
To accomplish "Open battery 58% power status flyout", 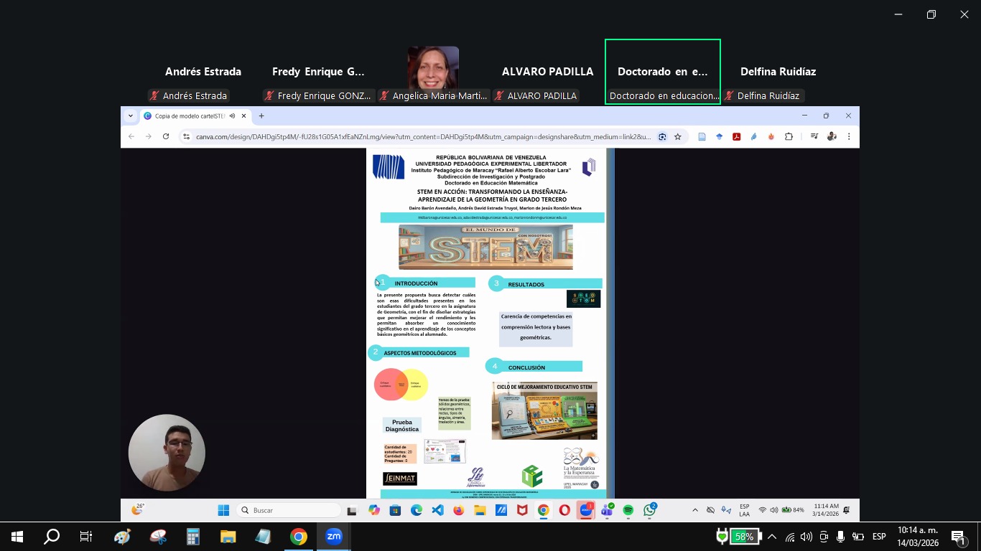I will pyautogui.click(x=738, y=537).
